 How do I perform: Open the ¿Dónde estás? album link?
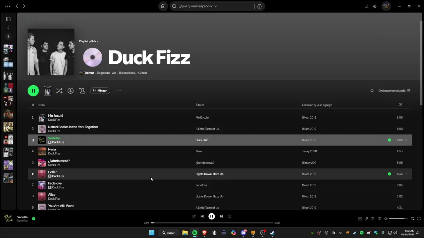tap(205, 163)
